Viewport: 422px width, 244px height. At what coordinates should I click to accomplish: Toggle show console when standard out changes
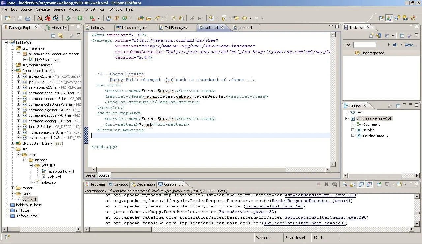(x=361, y=184)
